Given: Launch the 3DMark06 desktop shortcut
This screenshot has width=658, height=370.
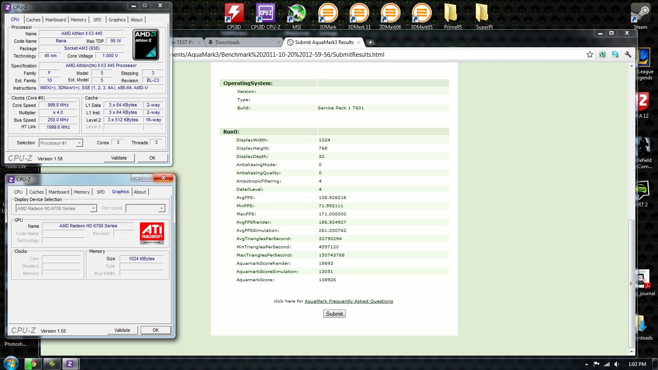Looking at the screenshot, I should (390, 16).
